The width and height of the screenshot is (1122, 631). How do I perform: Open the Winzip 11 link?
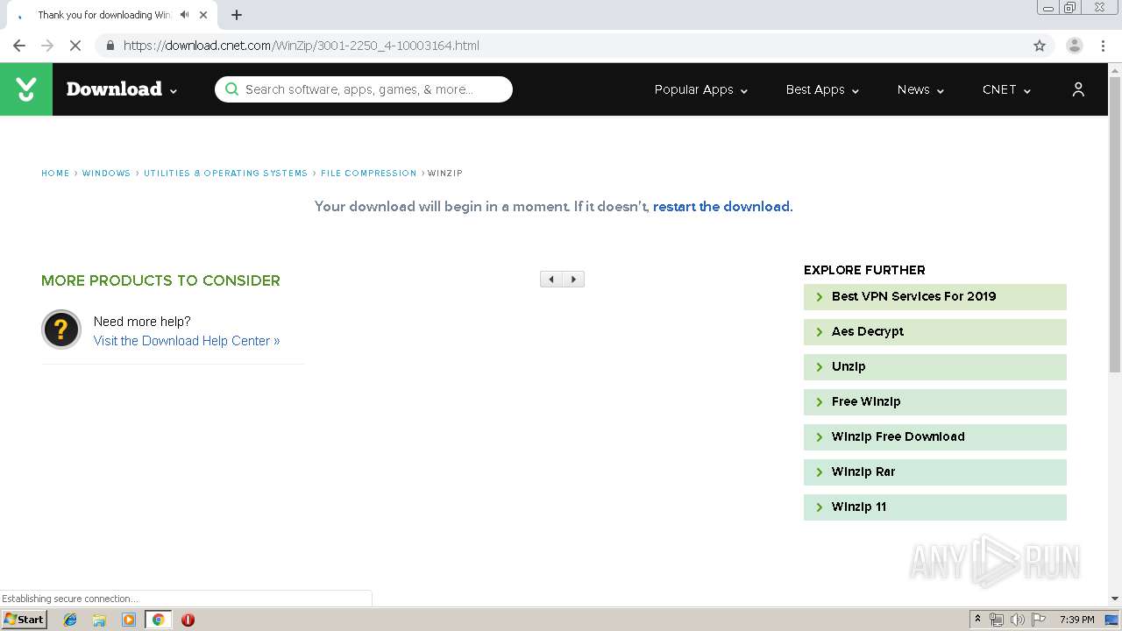pyautogui.click(x=934, y=507)
